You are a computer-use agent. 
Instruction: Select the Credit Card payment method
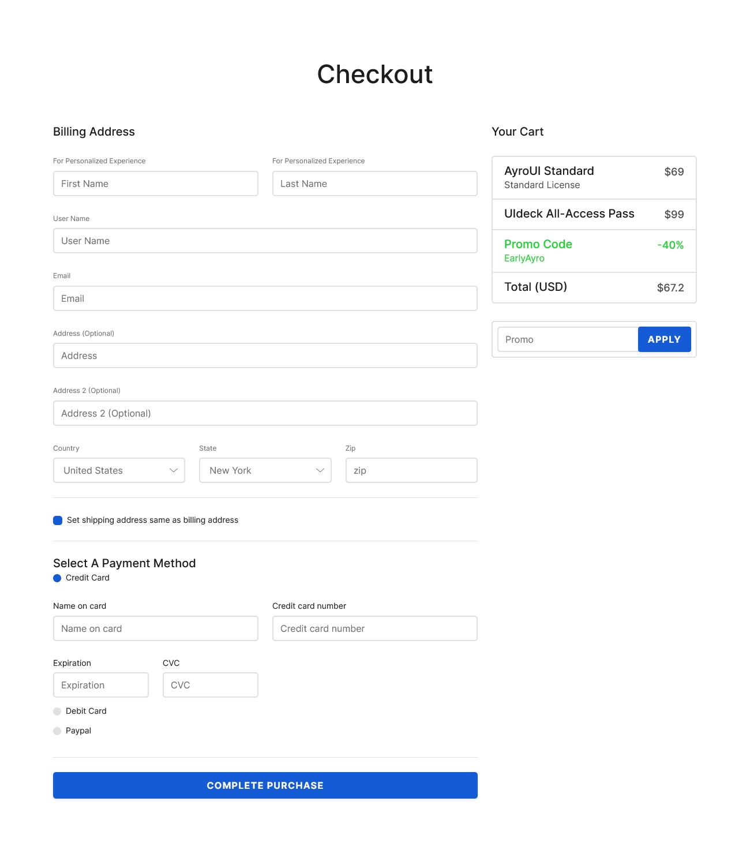pyautogui.click(x=58, y=578)
